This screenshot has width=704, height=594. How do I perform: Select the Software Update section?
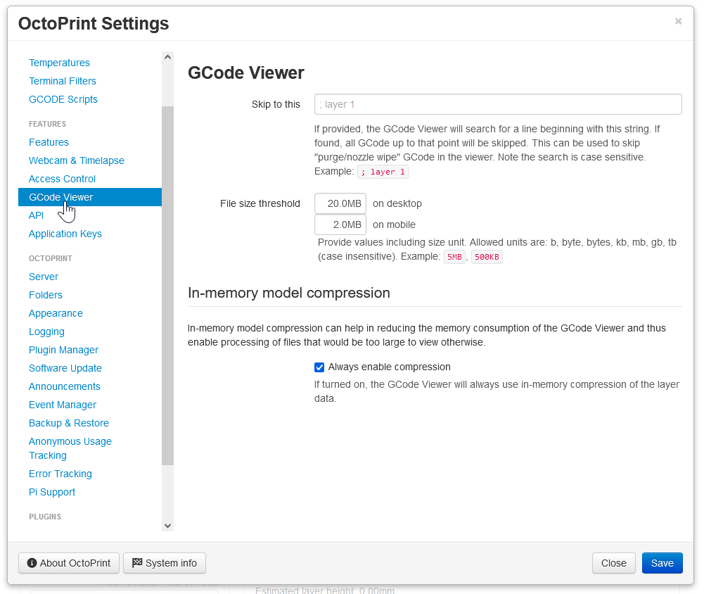coord(65,368)
